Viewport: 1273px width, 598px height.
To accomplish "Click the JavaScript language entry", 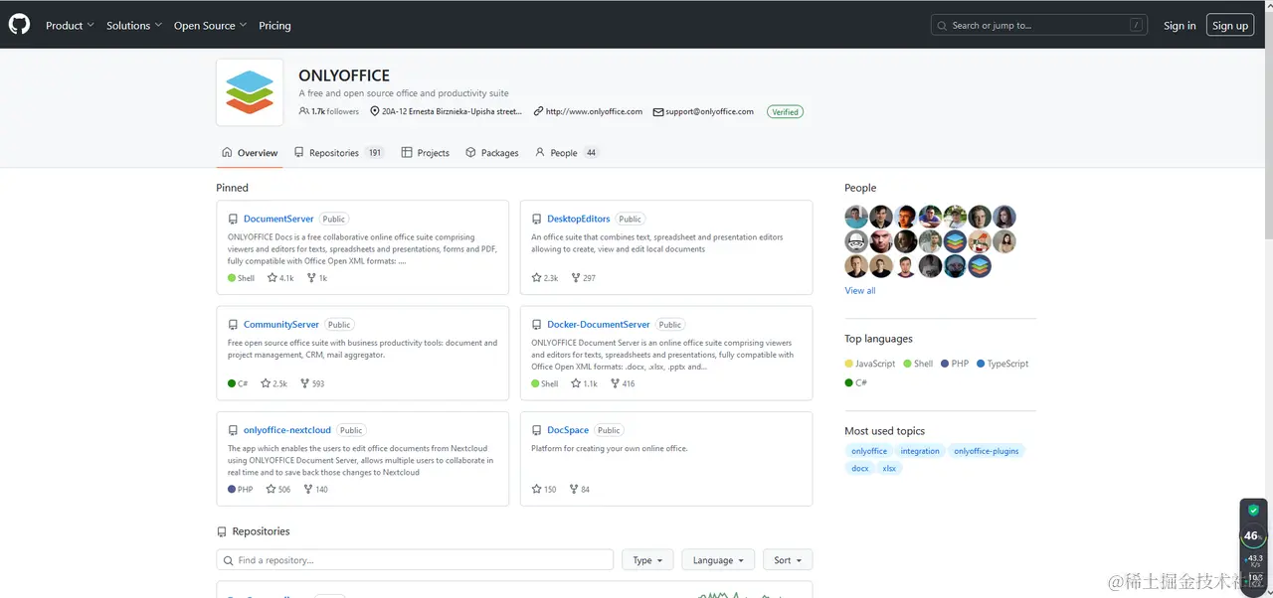I will tap(870, 364).
